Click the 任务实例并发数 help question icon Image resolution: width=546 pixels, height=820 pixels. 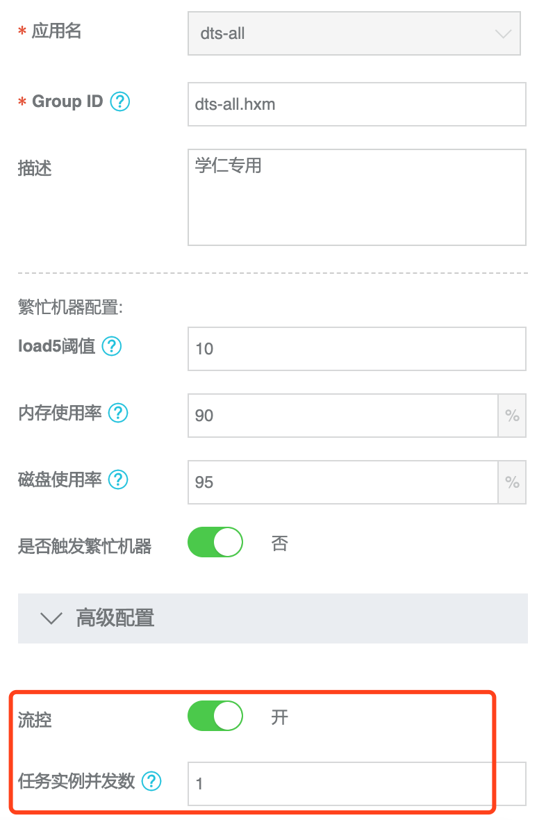(151, 782)
